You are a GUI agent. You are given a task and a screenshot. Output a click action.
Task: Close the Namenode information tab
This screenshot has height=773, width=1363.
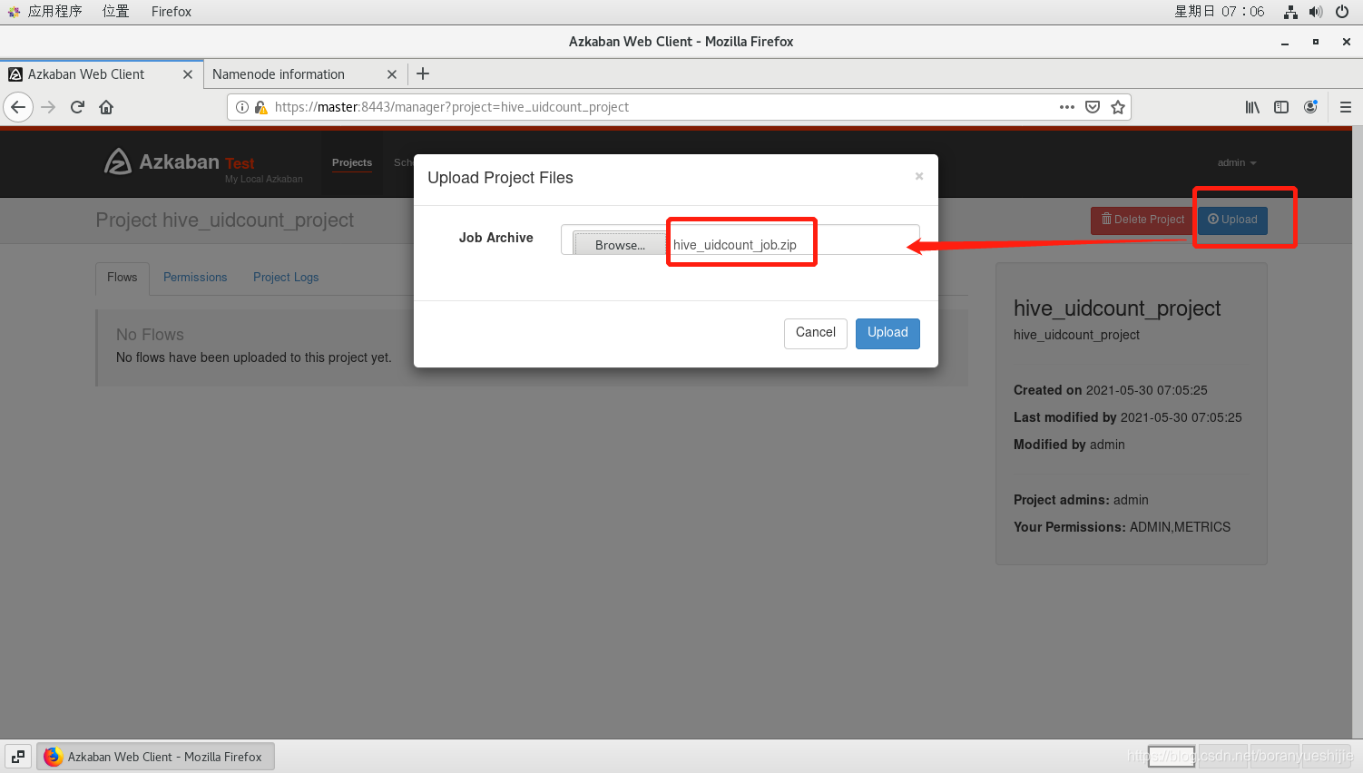coord(392,74)
